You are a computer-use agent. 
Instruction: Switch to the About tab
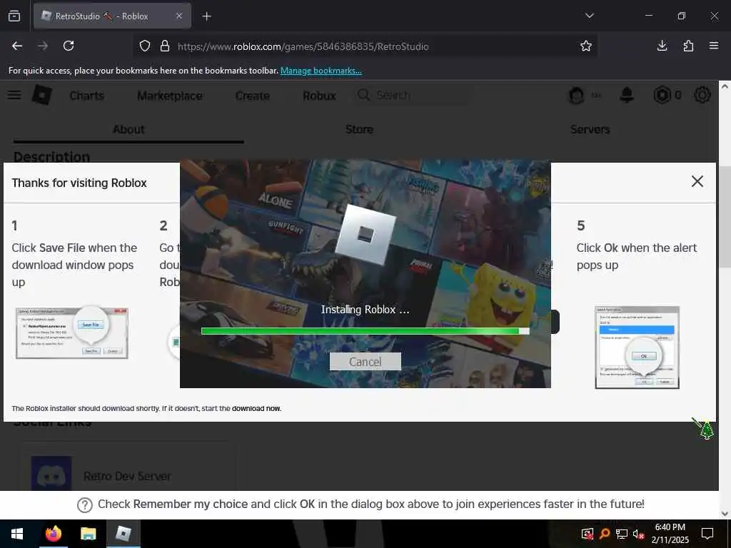(x=128, y=130)
